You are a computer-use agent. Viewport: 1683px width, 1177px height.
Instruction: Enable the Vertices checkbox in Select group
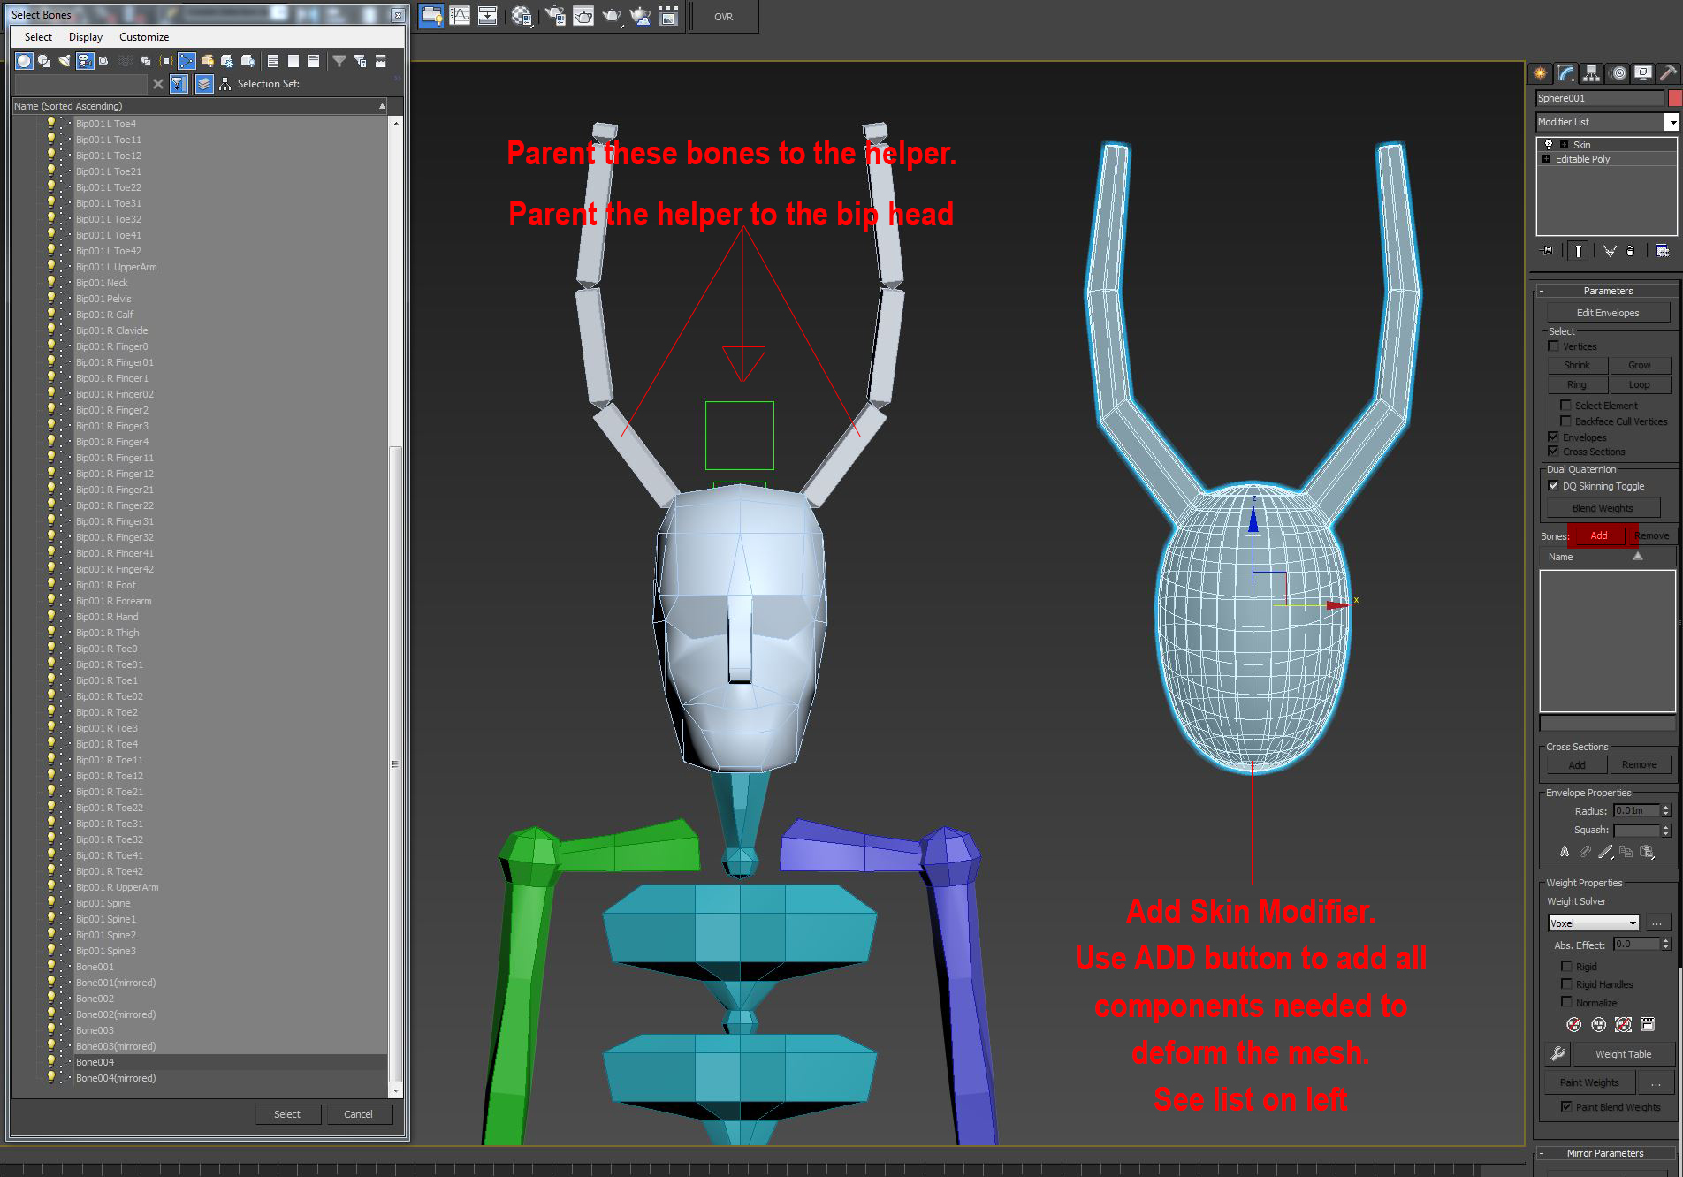point(1554,346)
